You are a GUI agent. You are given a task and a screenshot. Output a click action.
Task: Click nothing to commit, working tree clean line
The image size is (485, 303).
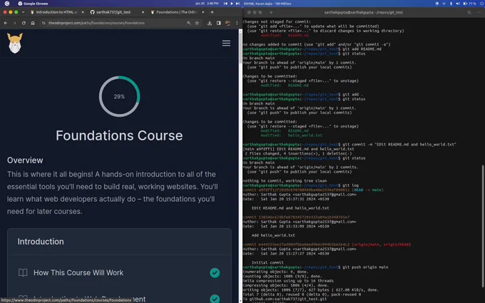tap(285, 180)
